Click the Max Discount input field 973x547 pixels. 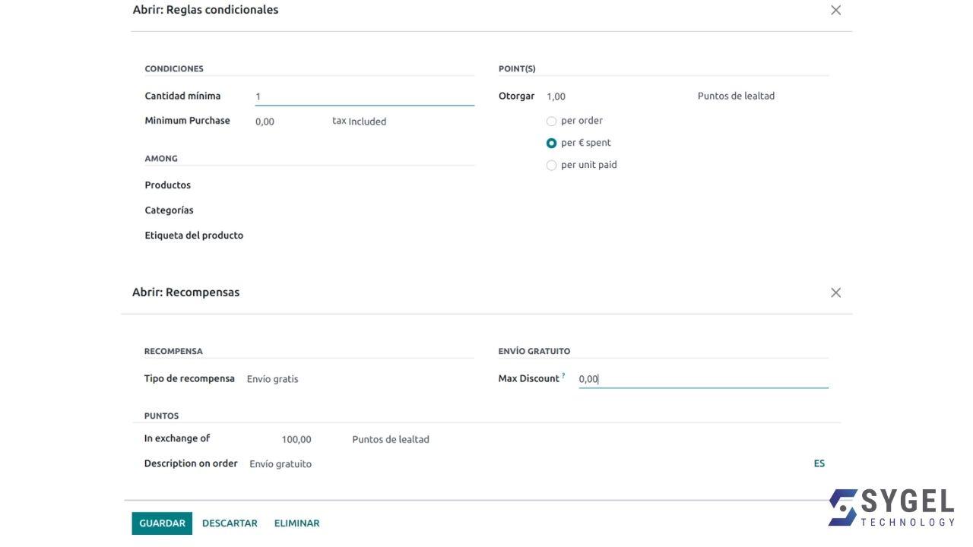coord(702,379)
